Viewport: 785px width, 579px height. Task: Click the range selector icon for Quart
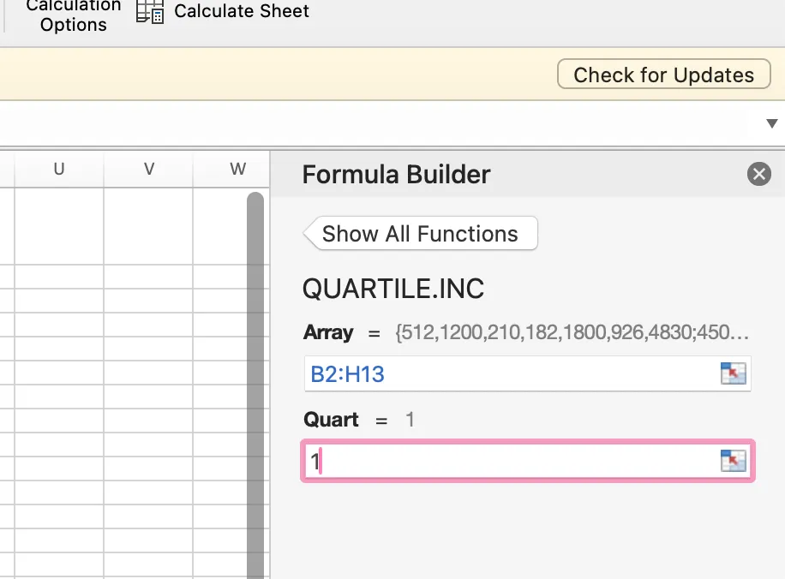tap(734, 462)
